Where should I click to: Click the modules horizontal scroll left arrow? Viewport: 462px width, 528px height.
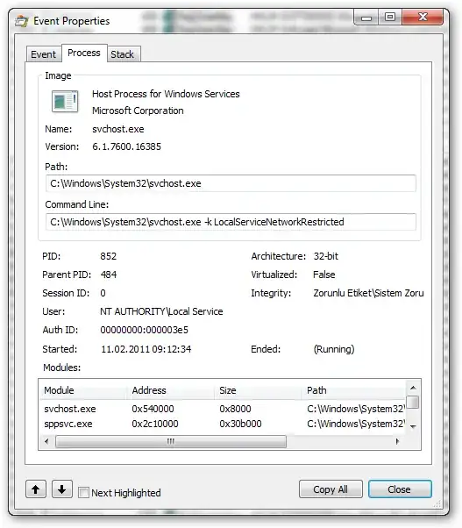(46, 441)
